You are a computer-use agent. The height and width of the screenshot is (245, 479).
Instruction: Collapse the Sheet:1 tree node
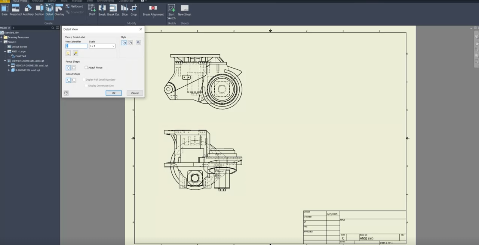pyautogui.click(x=2, y=42)
